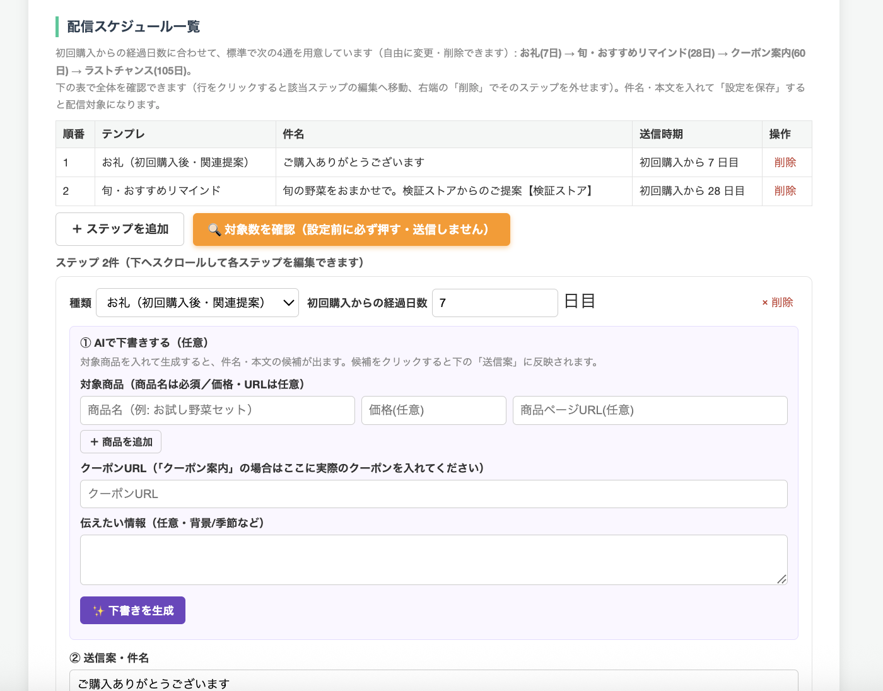Screen dimensions: 883x691
Task: Click the cell 初回購入から 7 日目
Action: pos(697,163)
